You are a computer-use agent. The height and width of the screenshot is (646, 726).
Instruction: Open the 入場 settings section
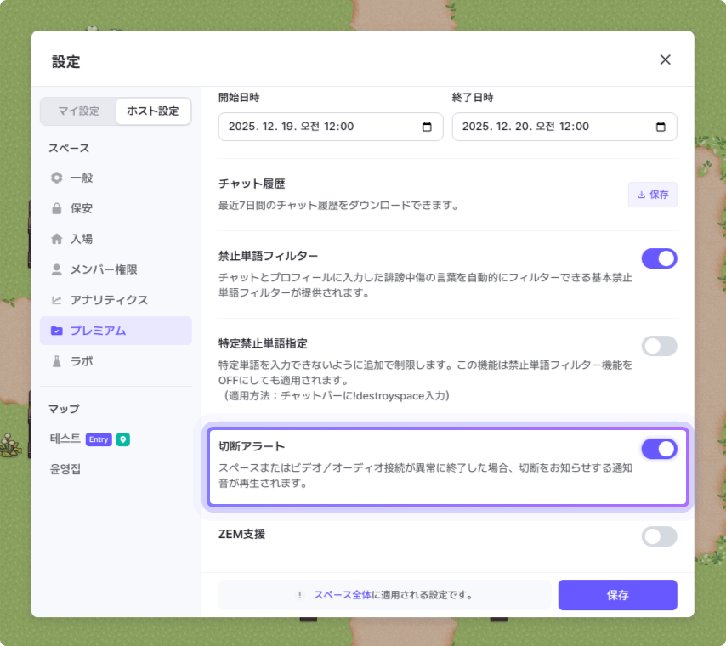pyautogui.click(x=116, y=239)
